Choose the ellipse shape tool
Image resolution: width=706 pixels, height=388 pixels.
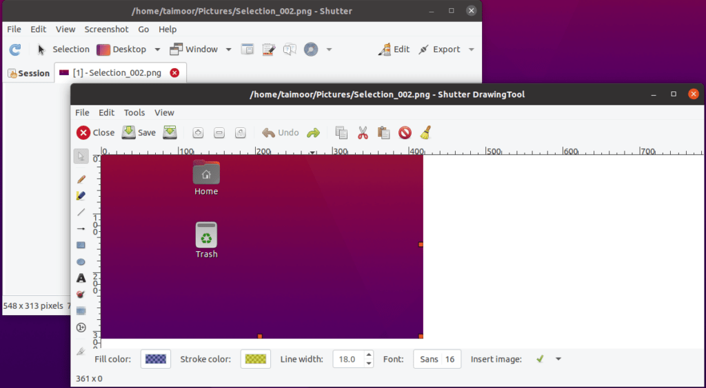[x=81, y=261]
